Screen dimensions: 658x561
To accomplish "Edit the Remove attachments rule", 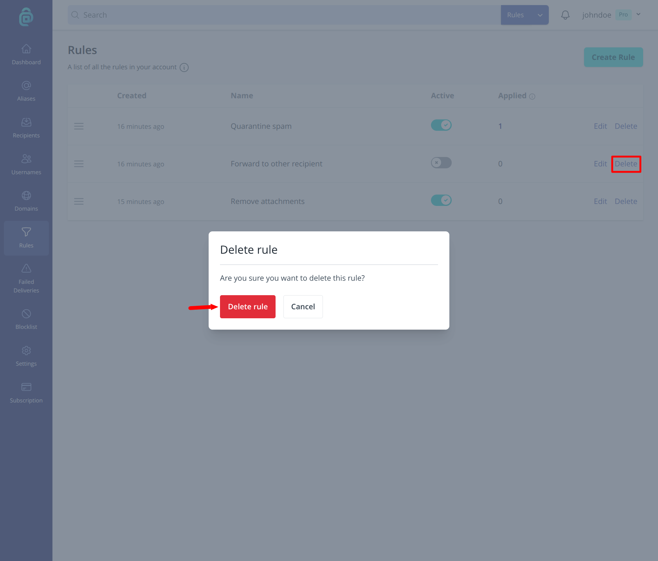I will [600, 201].
